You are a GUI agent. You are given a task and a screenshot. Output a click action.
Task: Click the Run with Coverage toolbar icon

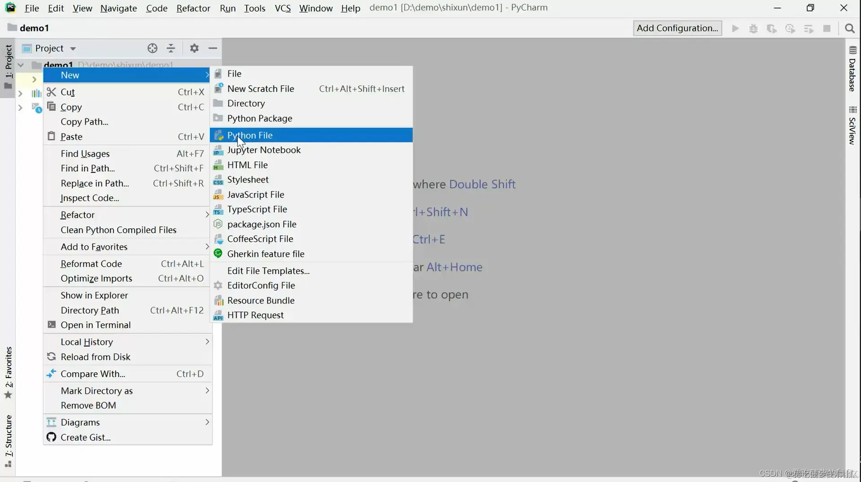coord(772,28)
